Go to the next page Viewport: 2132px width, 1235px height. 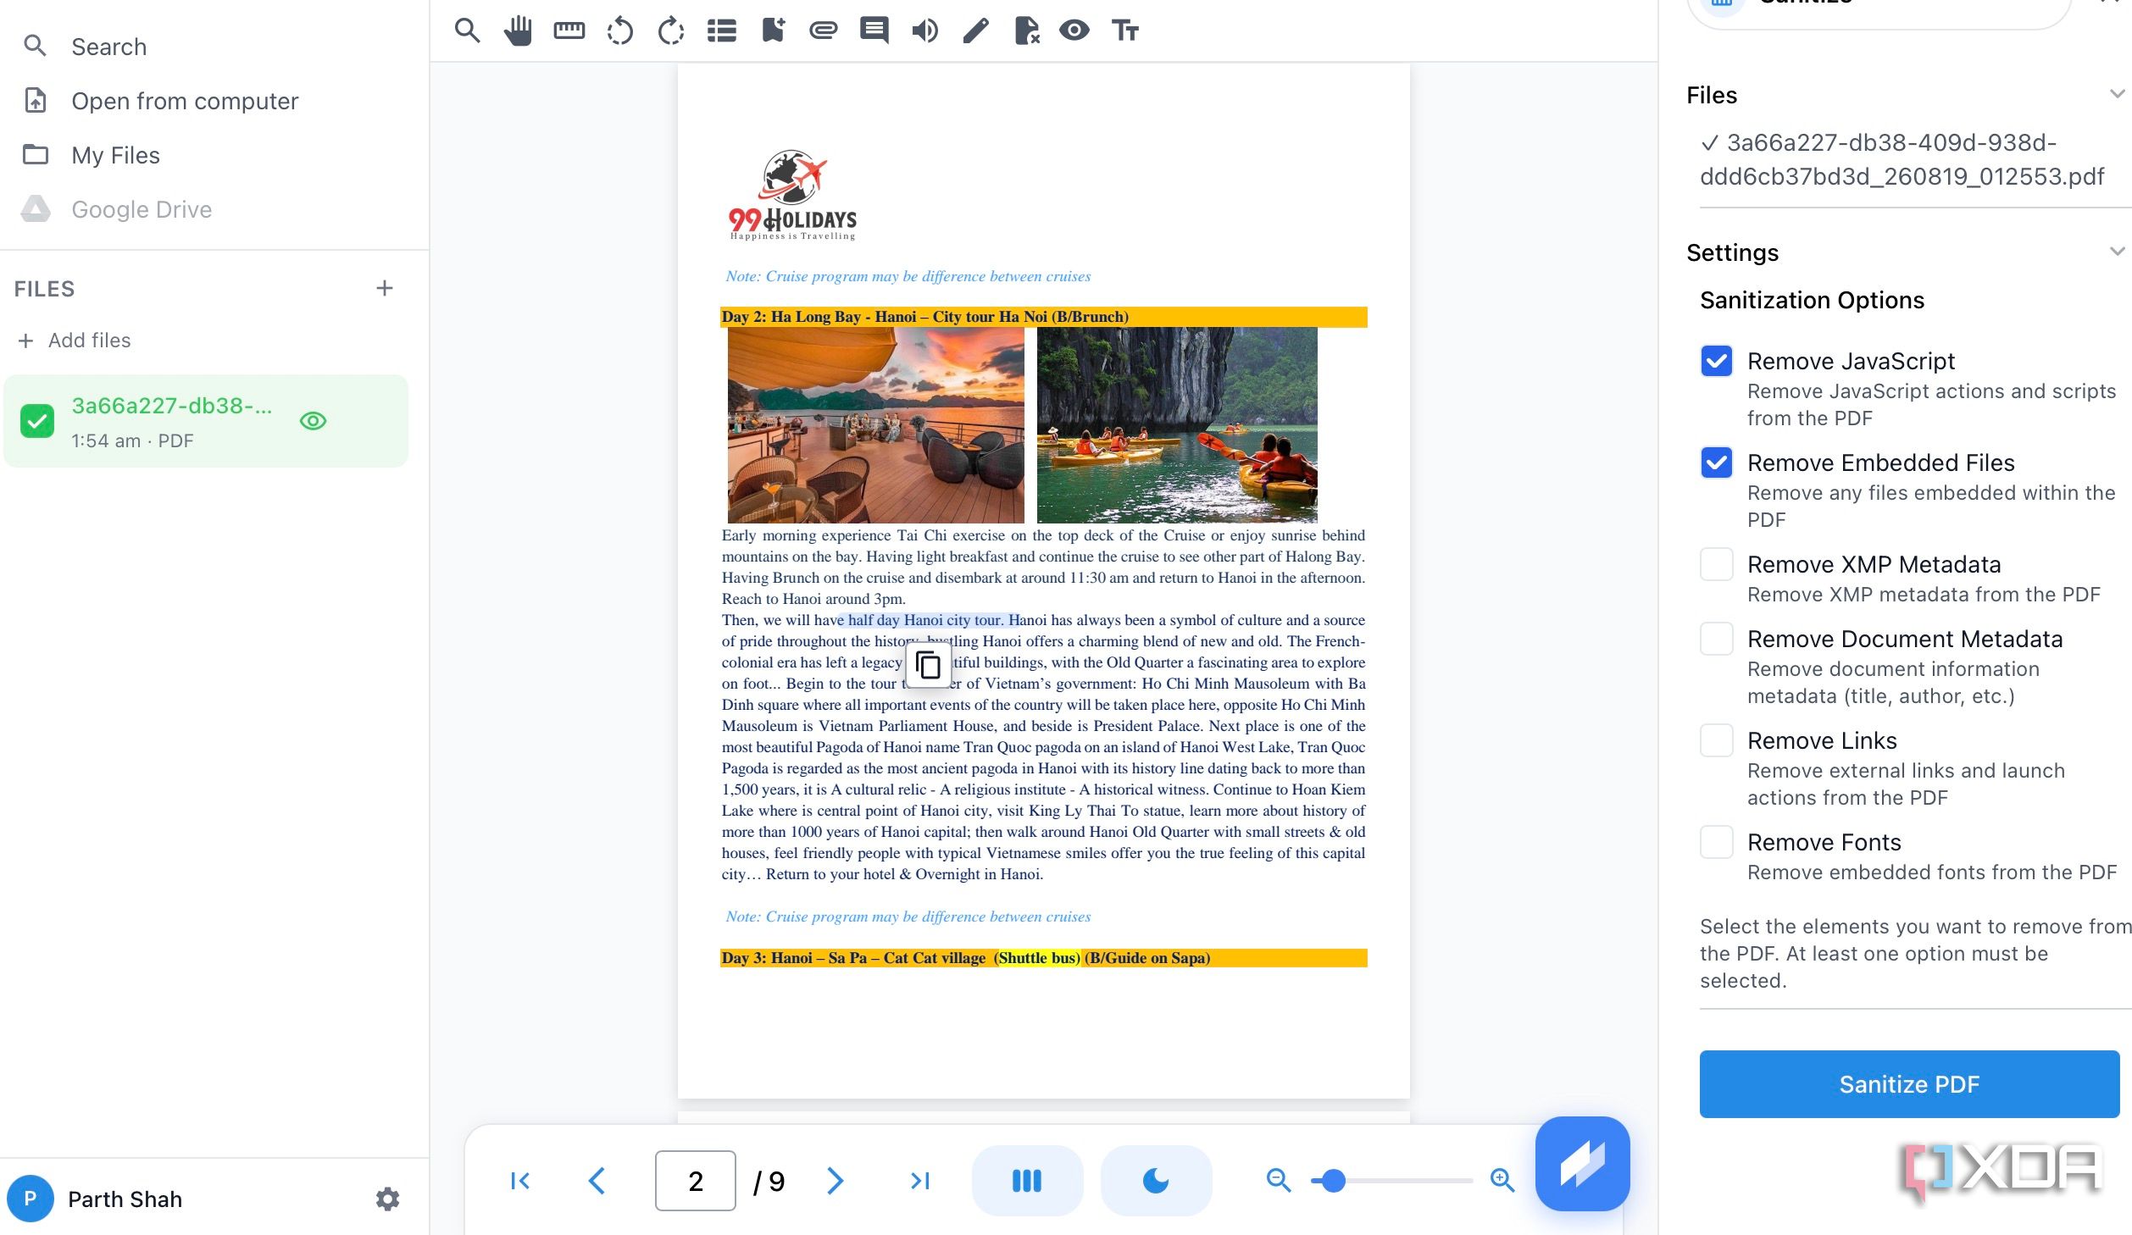[835, 1180]
